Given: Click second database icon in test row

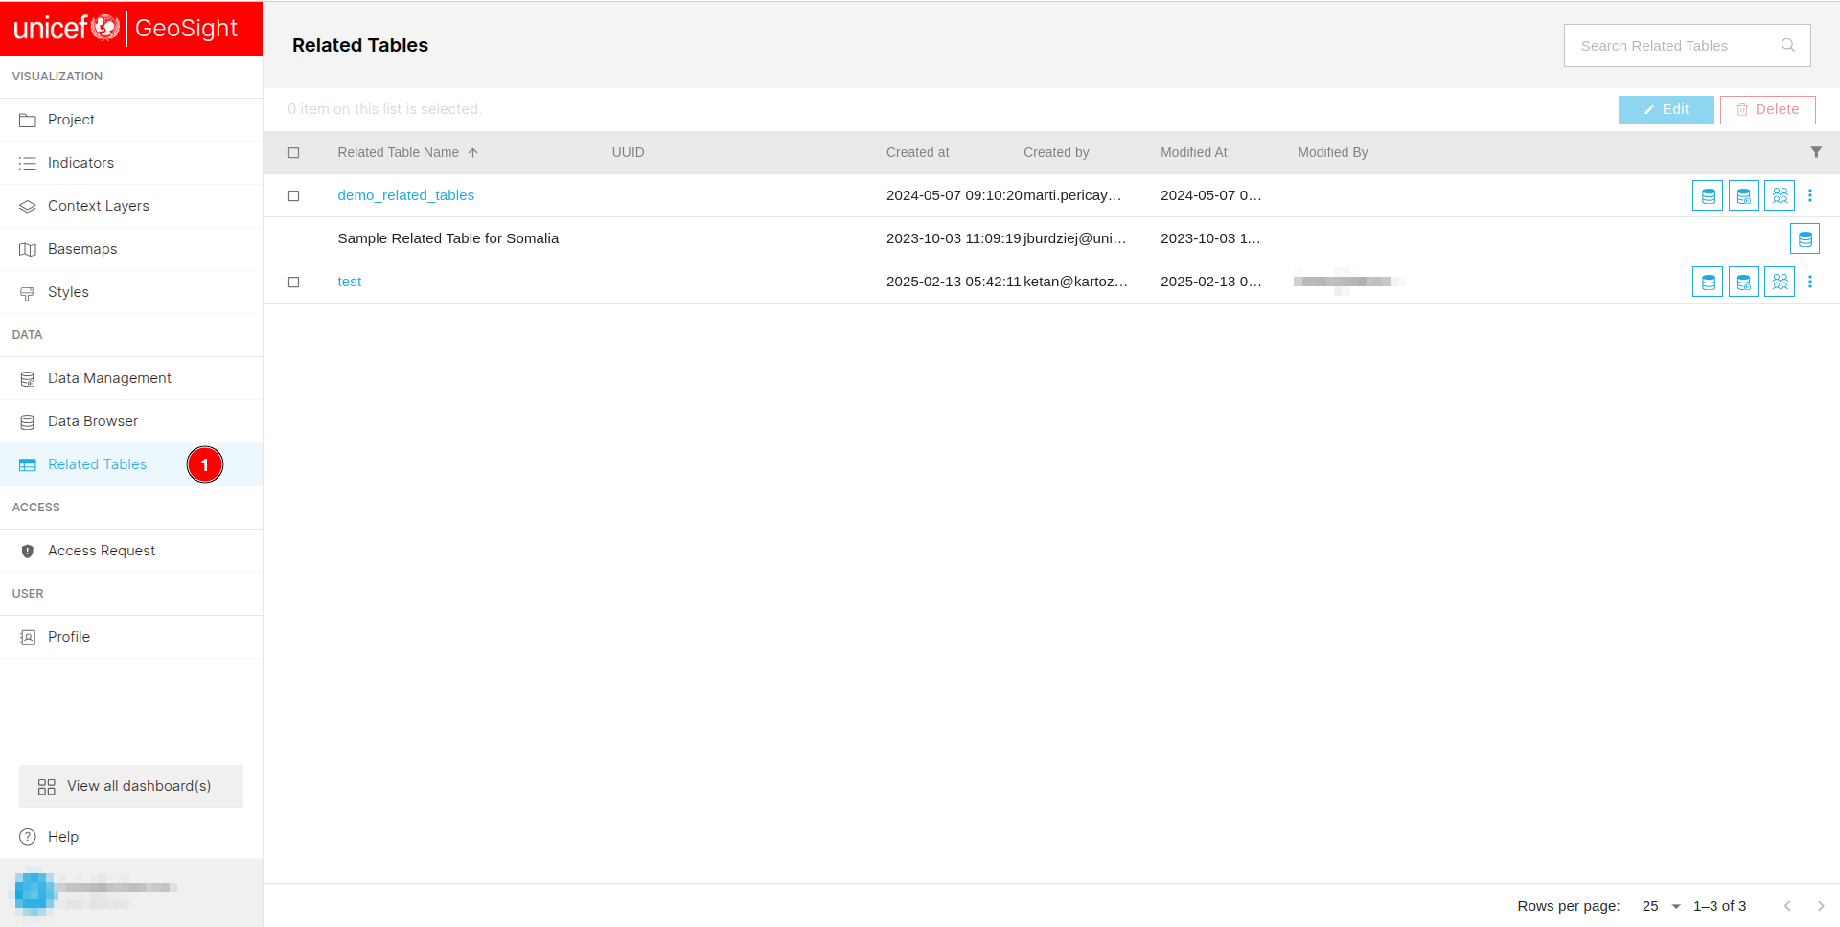Looking at the screenshot, I should point(1744,282).
